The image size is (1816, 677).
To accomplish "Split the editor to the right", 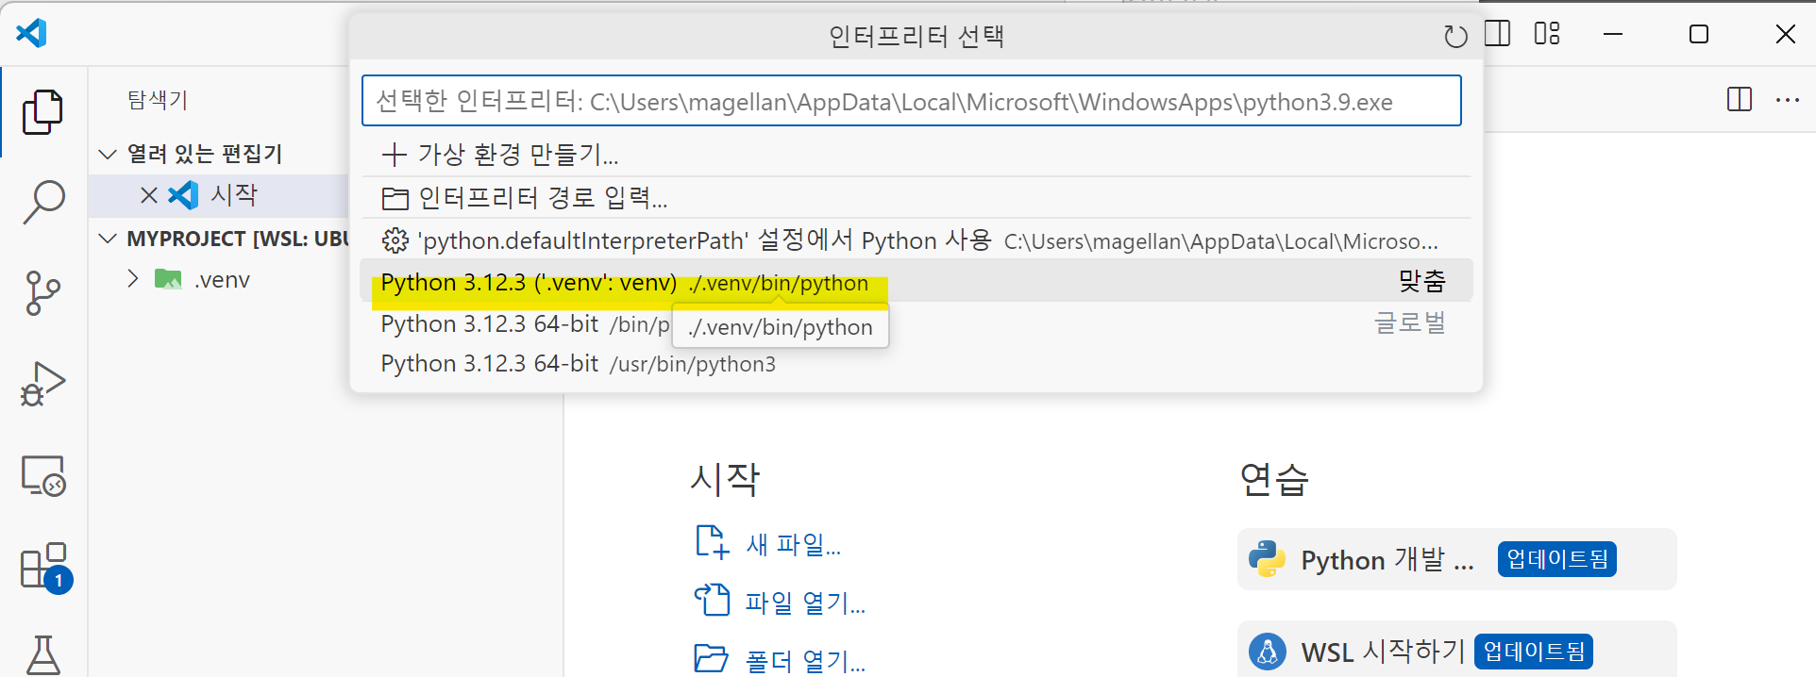I will [1739, 100].
